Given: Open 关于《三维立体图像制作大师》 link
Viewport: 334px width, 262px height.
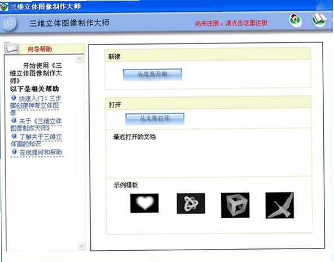Looking at the screenshot, I should click(x=36, y=125).
